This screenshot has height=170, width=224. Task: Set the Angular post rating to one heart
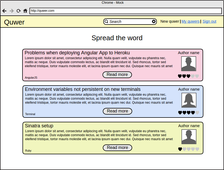(x=180, y=76)
